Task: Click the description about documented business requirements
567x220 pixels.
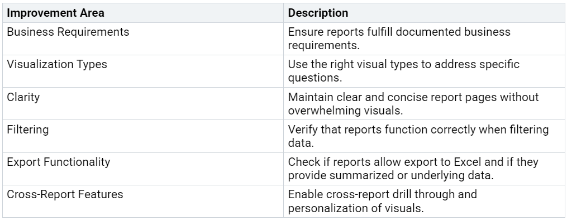Action: tap(399, 39)
